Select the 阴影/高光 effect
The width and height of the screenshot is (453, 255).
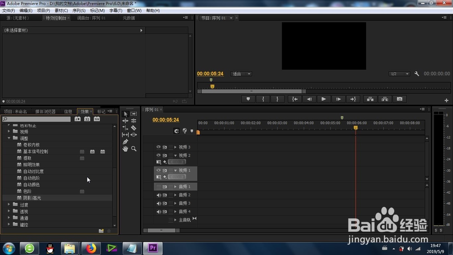[32, 198]
